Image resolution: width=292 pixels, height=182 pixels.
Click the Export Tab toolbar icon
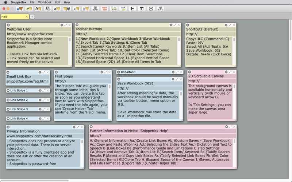pos(48,8)
